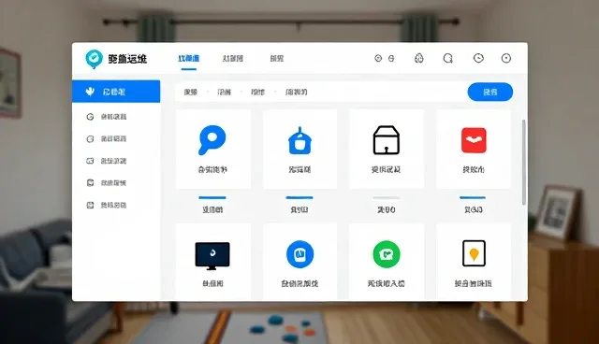The image size is (599, 344).
Task: Click the circle icon of second unselected sidebar item
Action: (x=90, y=139)
